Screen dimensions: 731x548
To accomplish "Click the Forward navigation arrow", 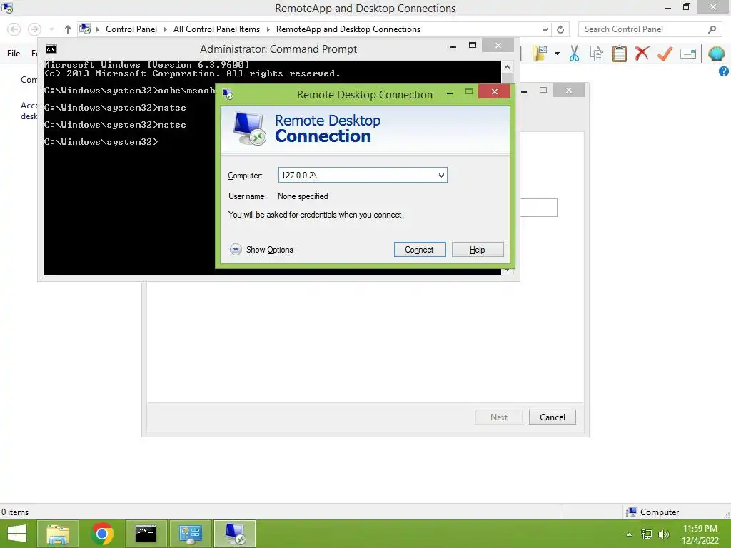I will click(34, 29).
